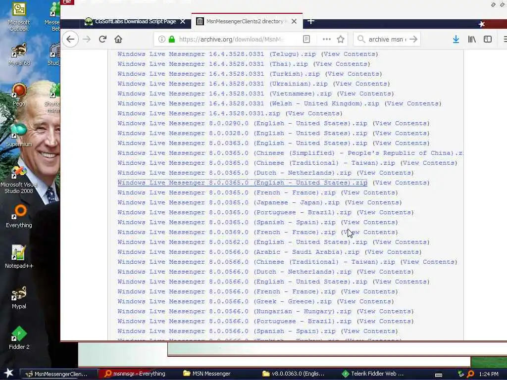
Task: Bookmark this page with the star
Action: pos(341,40)
